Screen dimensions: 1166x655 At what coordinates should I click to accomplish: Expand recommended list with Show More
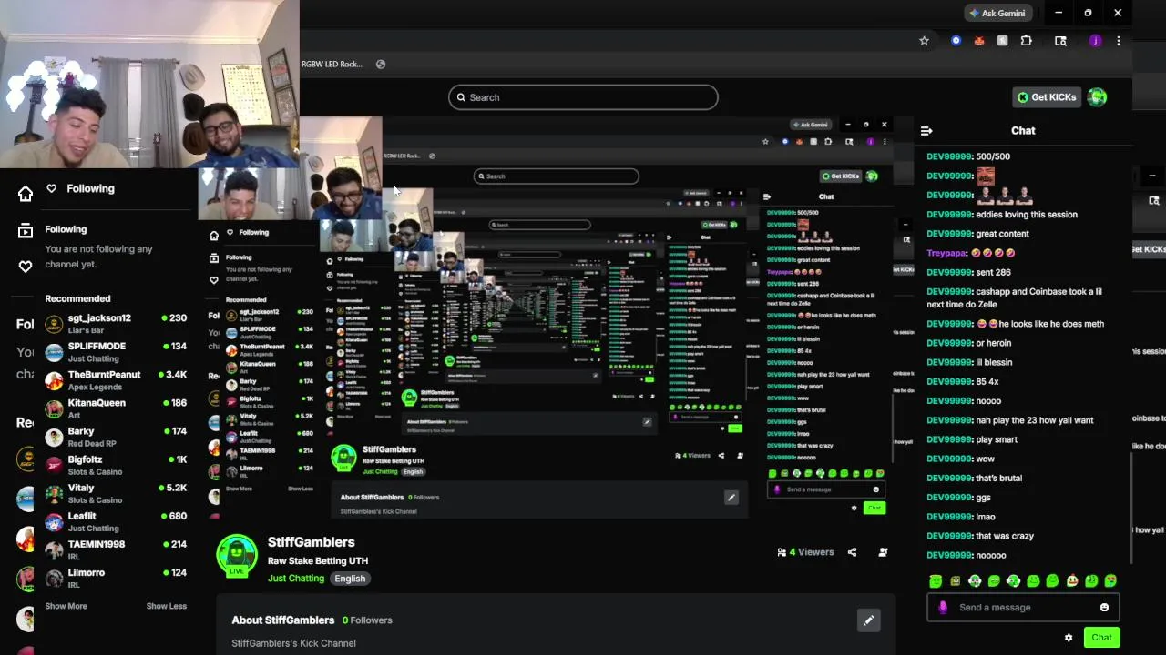[66, 606]
